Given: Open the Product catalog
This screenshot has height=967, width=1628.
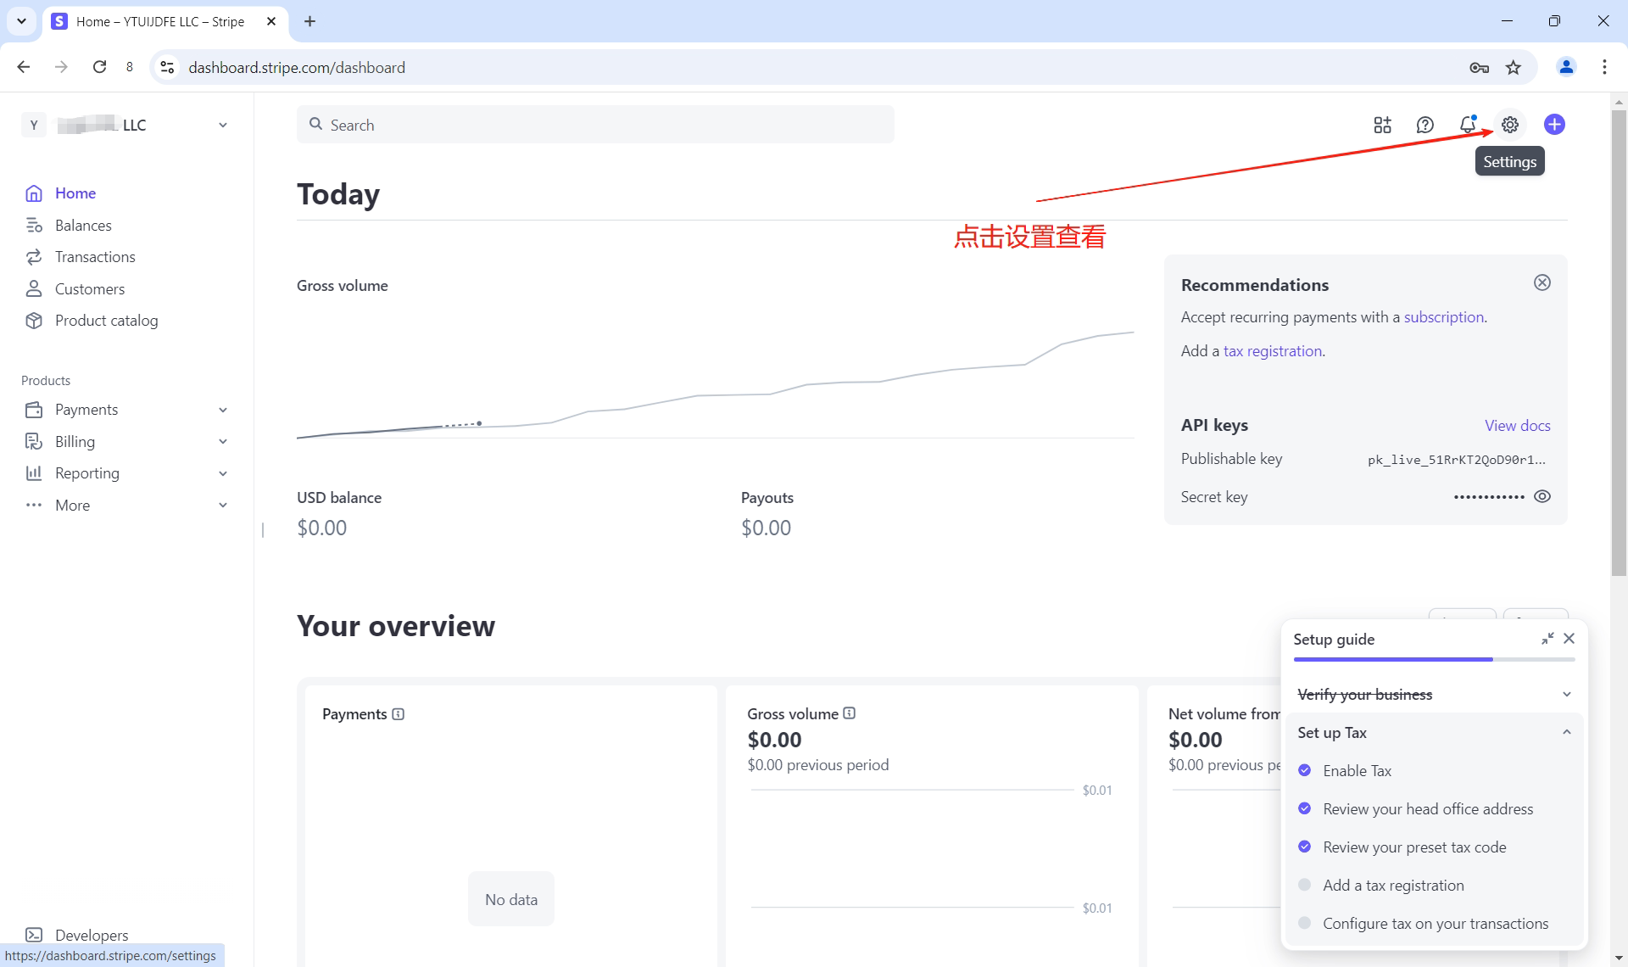Looking at the screenshot, I should (x=106, y=320).
